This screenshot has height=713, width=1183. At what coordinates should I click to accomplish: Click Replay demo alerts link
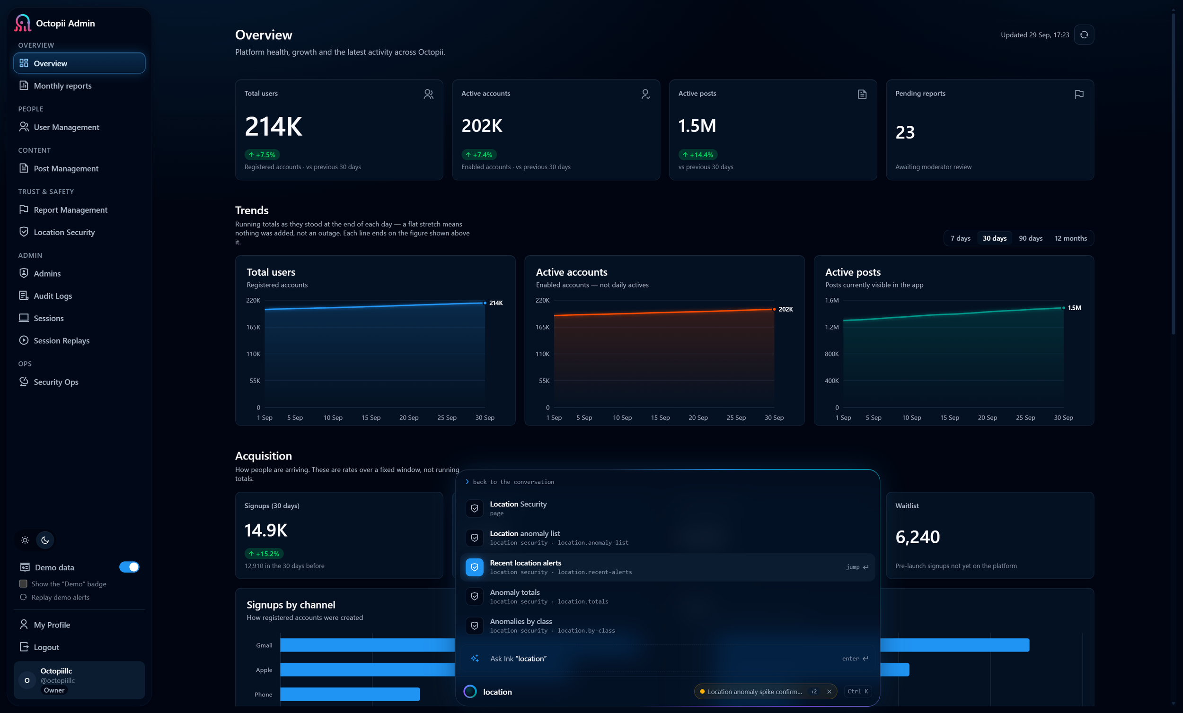point(61,597)
